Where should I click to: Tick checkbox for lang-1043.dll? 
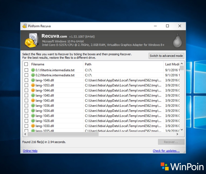tap(26, 100)
